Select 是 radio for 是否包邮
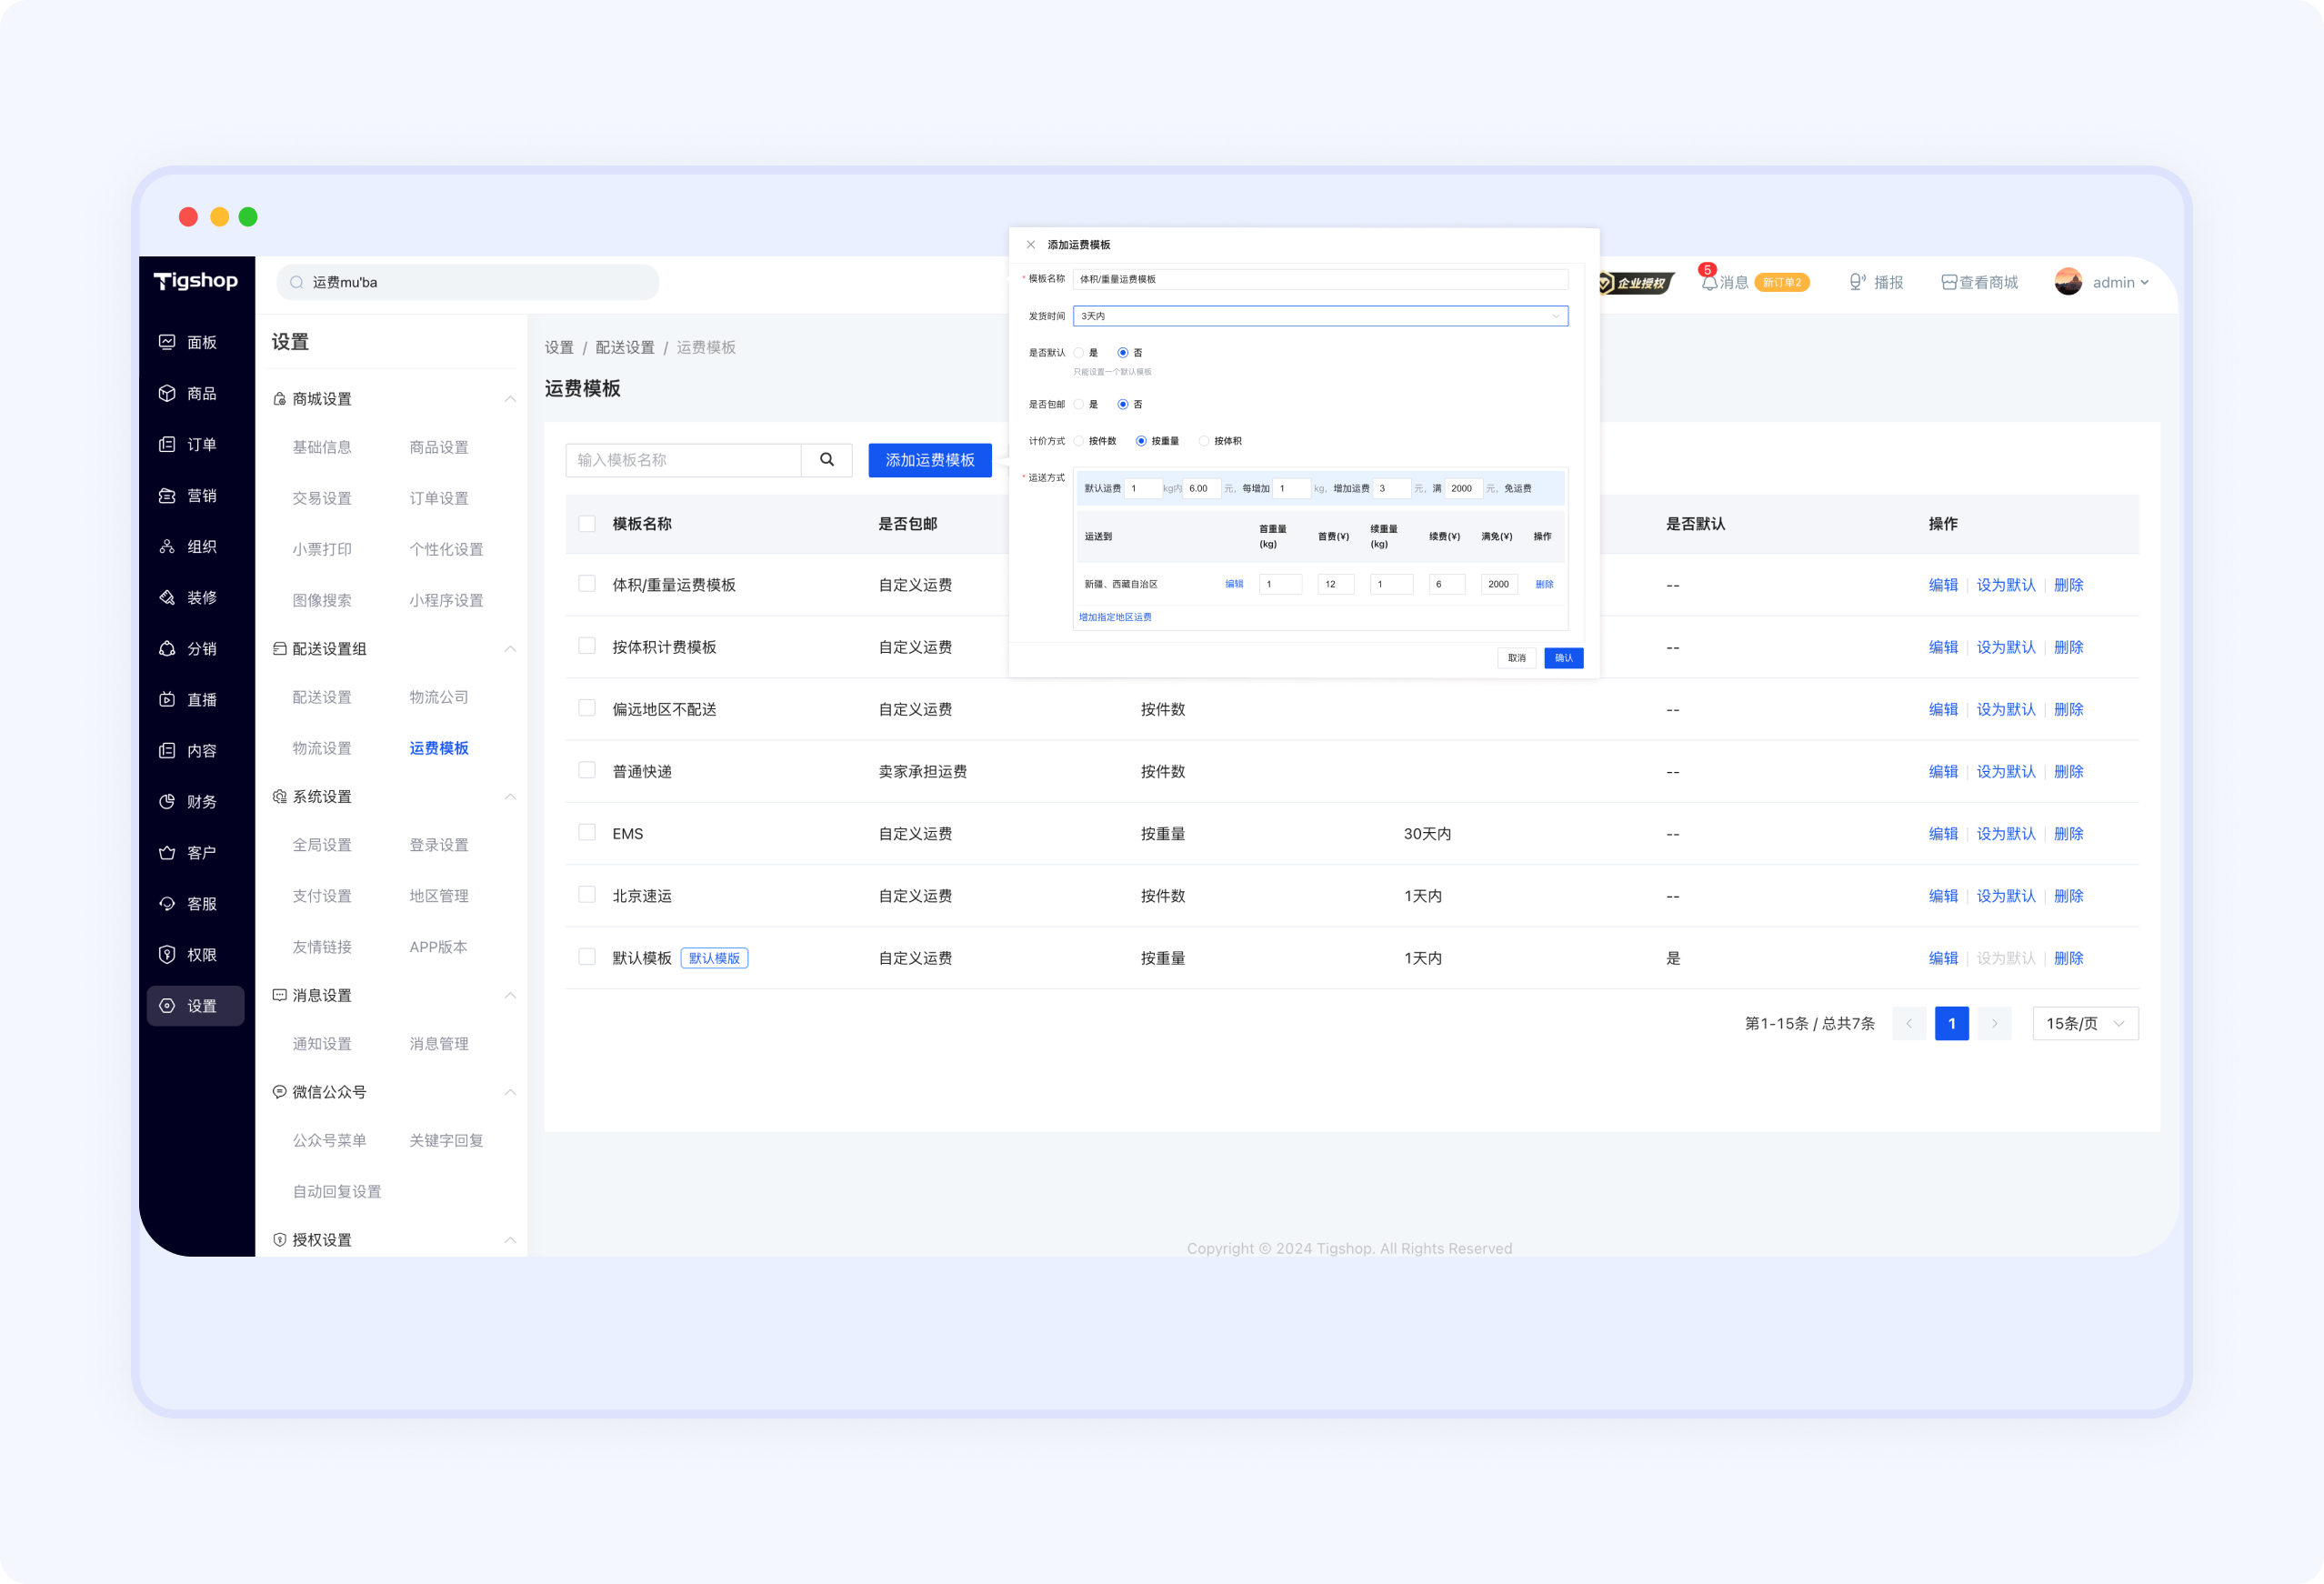The height and width of the screenshot is (1584, 2324). 1079,404
